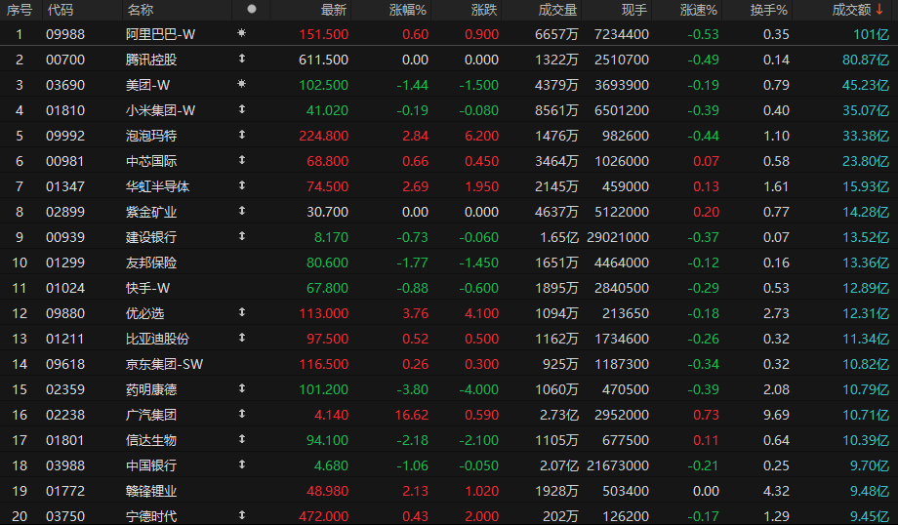Image resolution: width=898 pixels, height=525 pixels.
Task: Toggle the descending sort arrow next to 成交额
Action: (879, 9)
